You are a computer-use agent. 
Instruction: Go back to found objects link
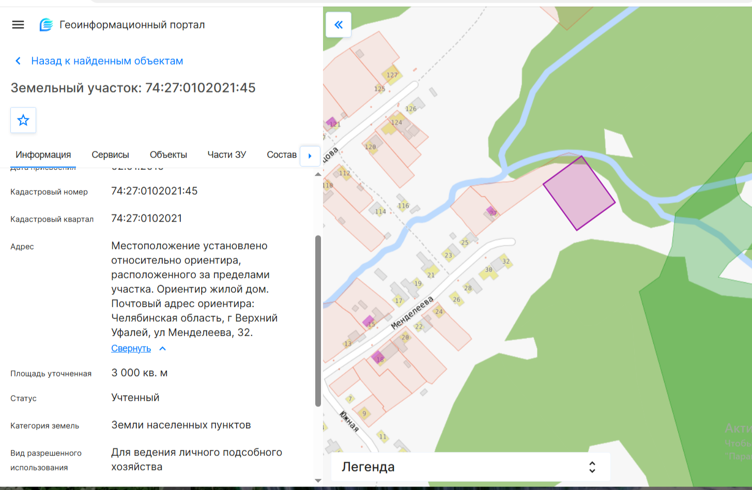107,61
